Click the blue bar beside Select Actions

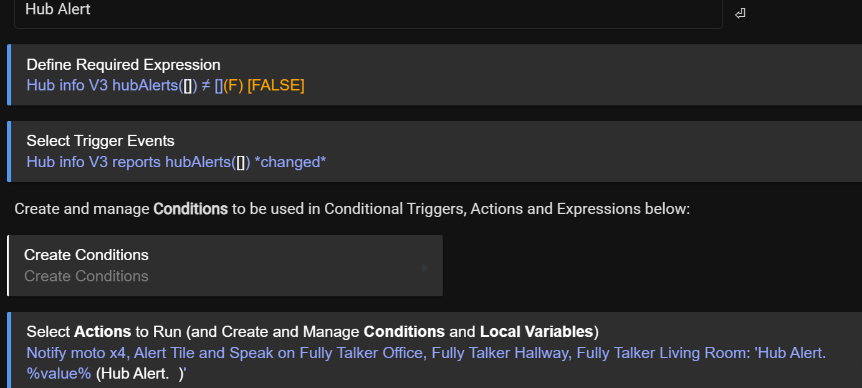point(9,351)
